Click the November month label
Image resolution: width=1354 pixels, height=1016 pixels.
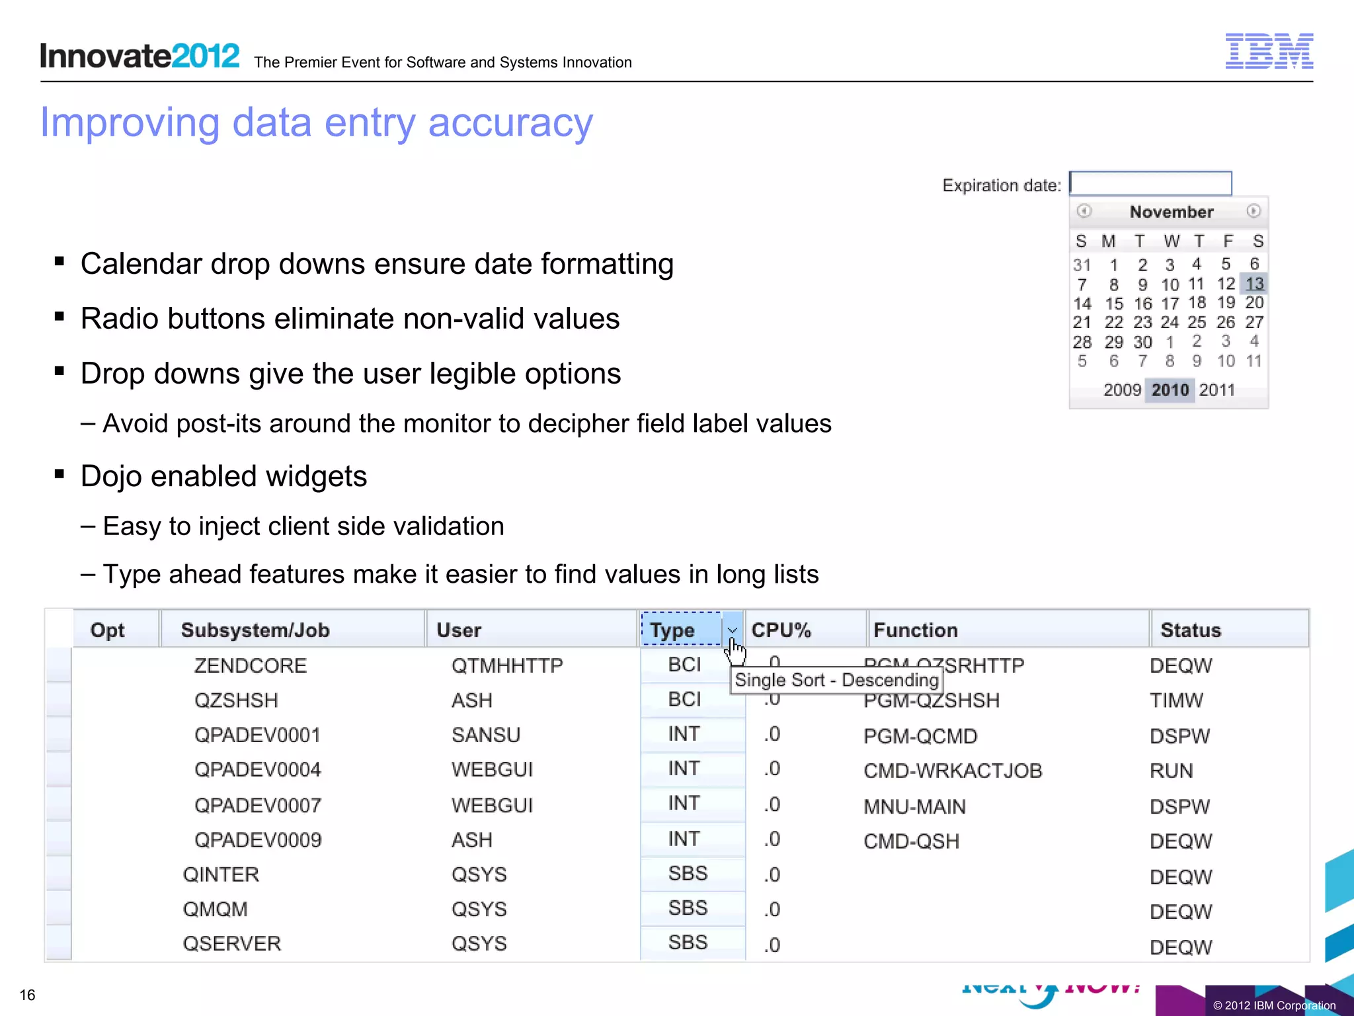pos(1171,212)
